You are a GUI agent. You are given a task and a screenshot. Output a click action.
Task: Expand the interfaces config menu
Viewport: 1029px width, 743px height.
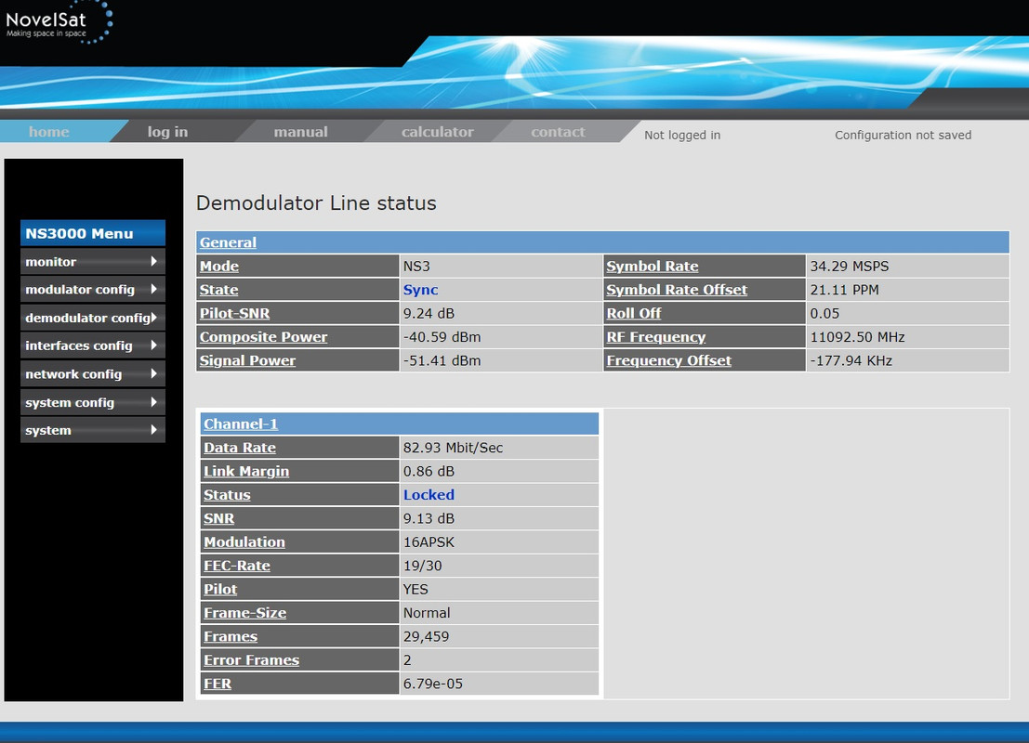pos(93,345)
